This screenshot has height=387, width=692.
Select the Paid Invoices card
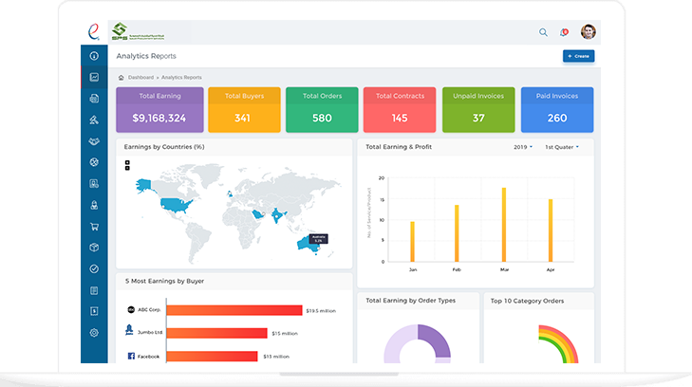[557, 110]
